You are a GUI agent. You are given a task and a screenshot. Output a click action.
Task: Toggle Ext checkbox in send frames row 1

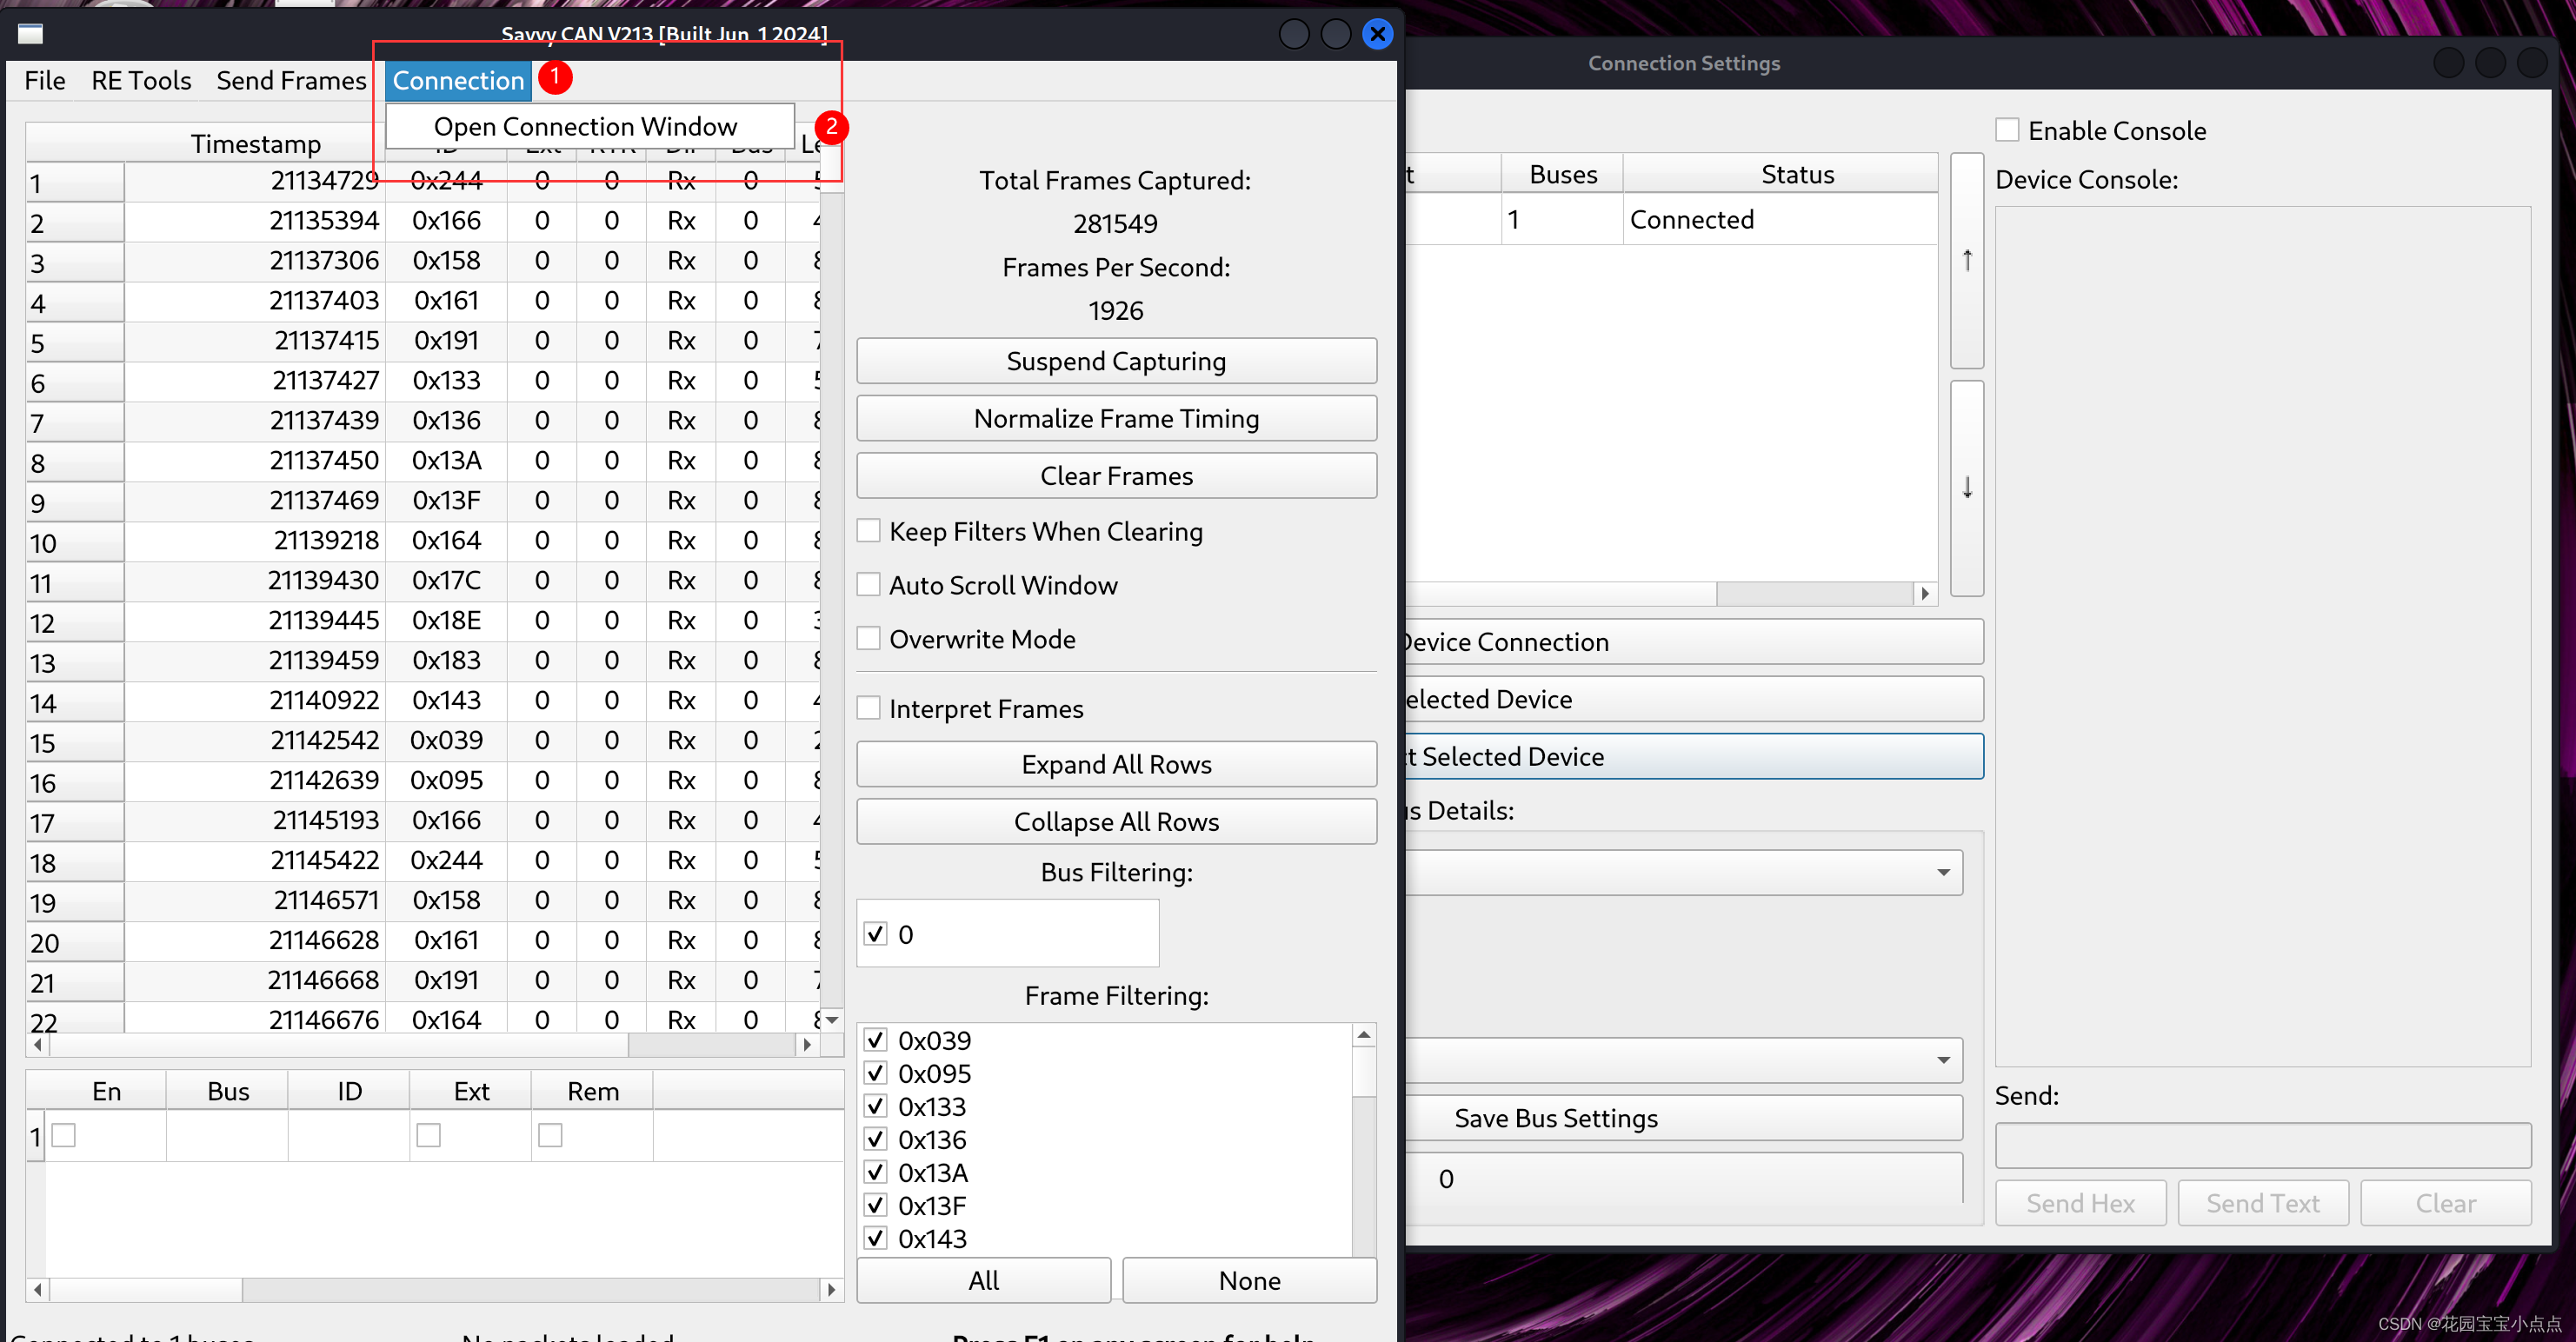click(x=428, y=1135)
